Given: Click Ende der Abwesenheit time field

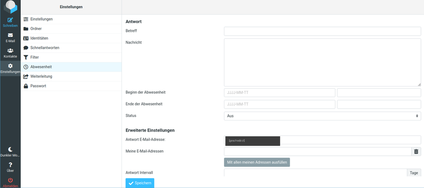Looking at the screenshot, I should pyautogui.click(x=379, y=104).
